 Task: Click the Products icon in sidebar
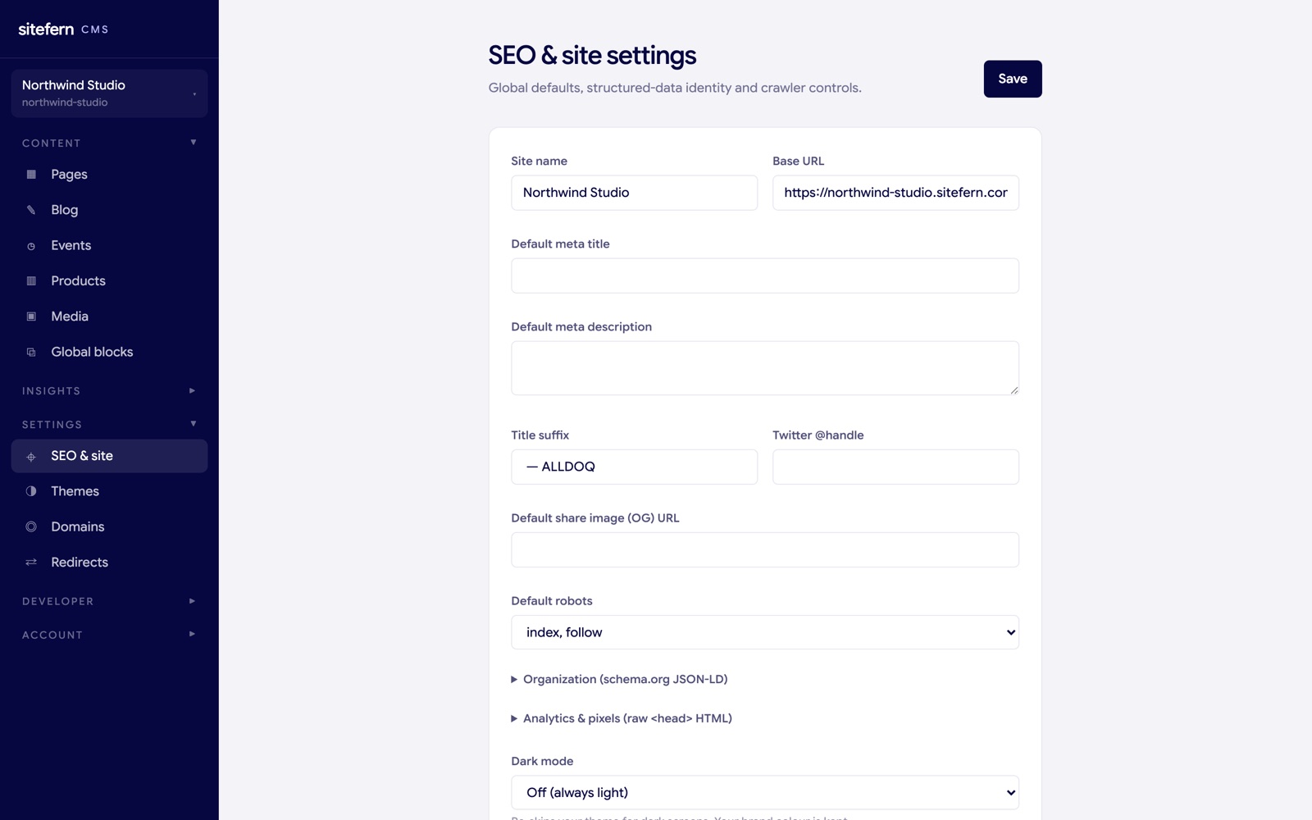pos(31,281)
